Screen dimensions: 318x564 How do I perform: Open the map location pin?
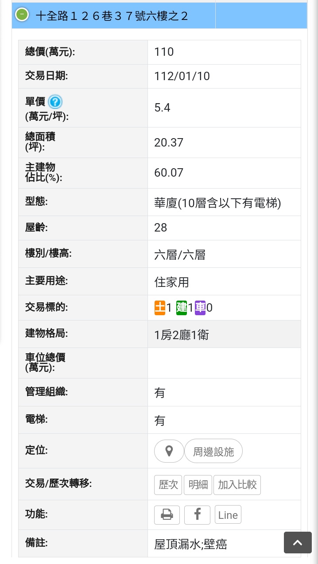pyautogui.click(x=169, y=451)
